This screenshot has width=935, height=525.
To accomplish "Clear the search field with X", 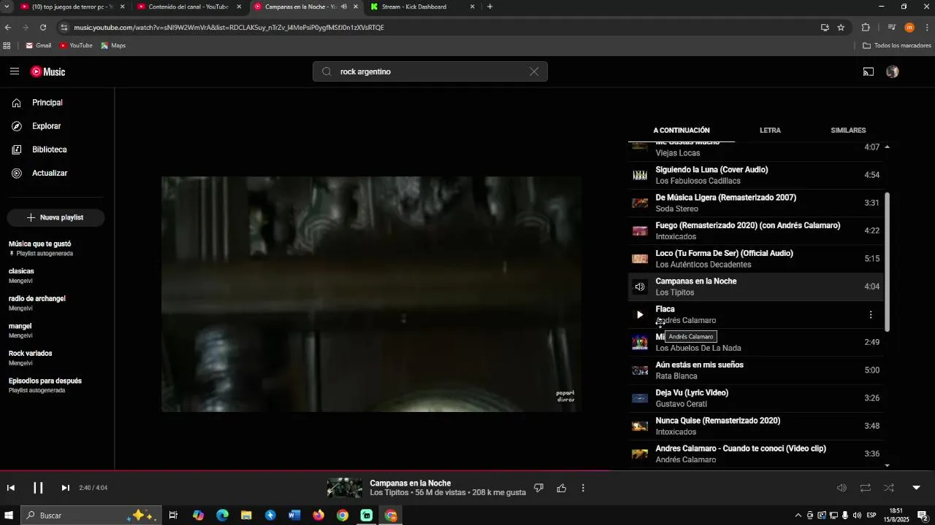I will pyautogui.click(x=534, y=71).
